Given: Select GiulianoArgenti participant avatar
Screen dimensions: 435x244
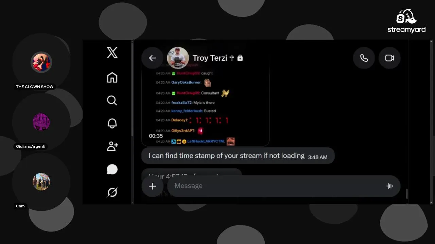Looking at the screenshot, I should tap(41, 122).
